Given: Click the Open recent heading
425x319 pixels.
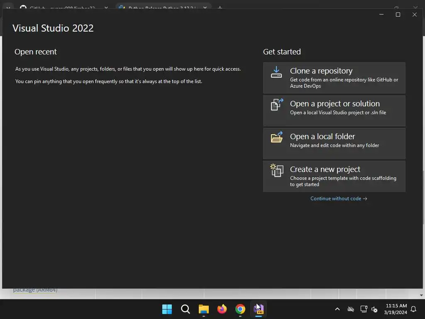Looking at the screenshot, I should pos(36,52).
